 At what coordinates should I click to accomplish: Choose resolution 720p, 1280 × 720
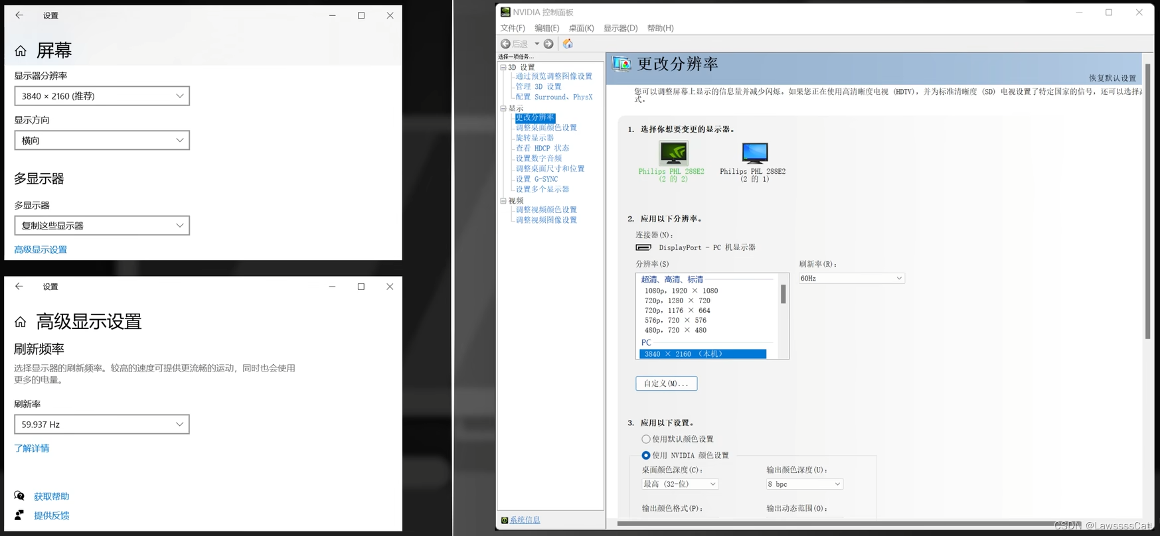[x=677, y=301]
